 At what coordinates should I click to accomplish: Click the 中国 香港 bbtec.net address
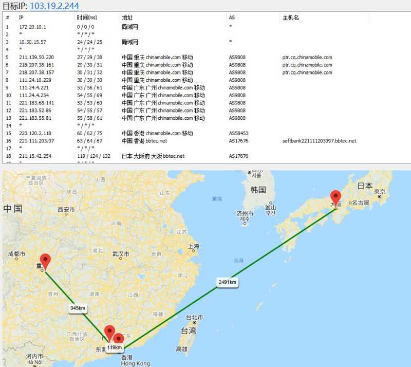(x=144, y=141)
